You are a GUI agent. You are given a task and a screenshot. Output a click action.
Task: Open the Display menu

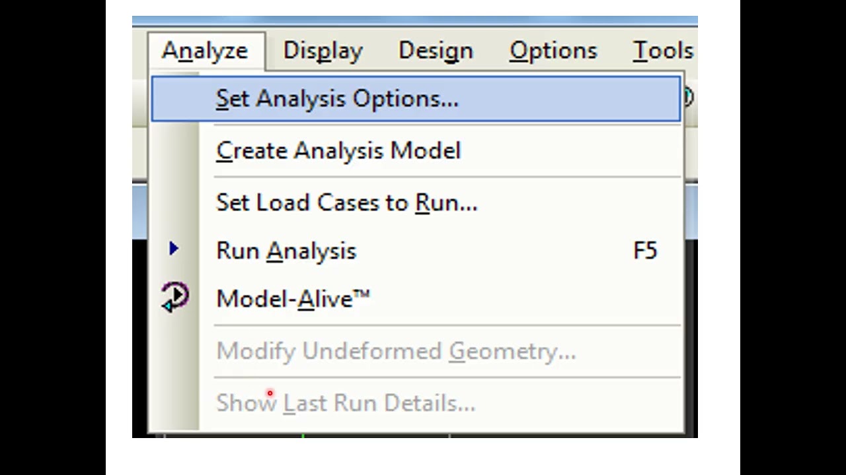pos(323,51)
